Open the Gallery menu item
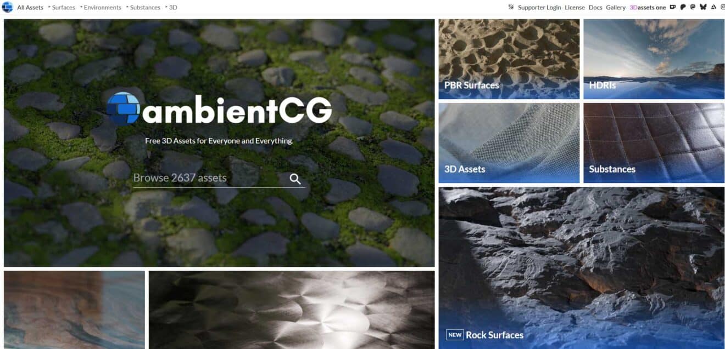Viewport: 725px width, 349px height. (616, 8)
